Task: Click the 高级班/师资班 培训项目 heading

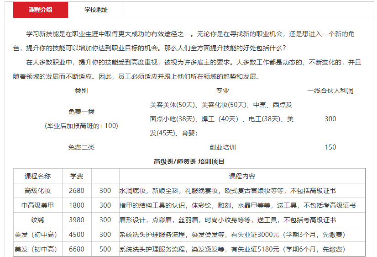Action: 189,161
